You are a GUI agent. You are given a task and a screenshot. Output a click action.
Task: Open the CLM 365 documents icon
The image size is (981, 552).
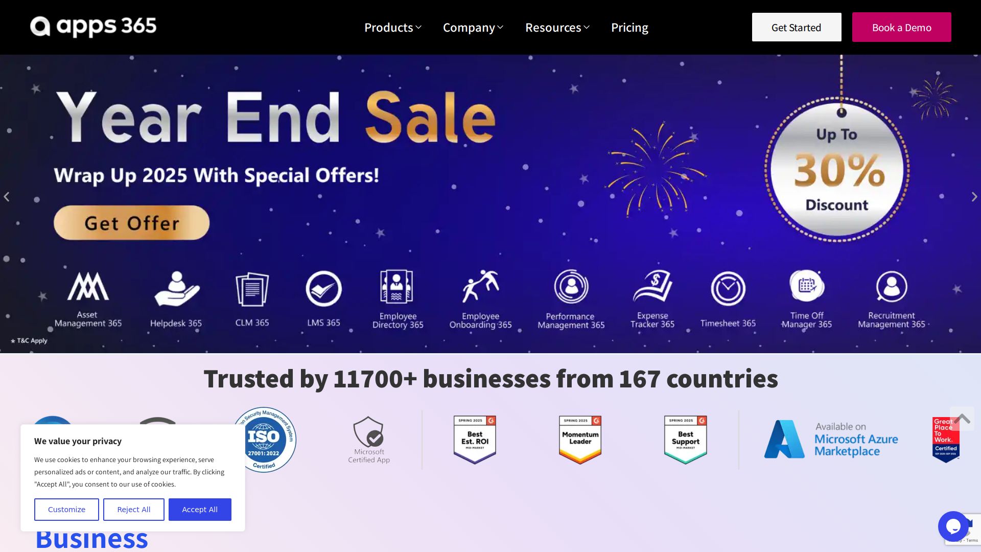(x=252, y=289)
